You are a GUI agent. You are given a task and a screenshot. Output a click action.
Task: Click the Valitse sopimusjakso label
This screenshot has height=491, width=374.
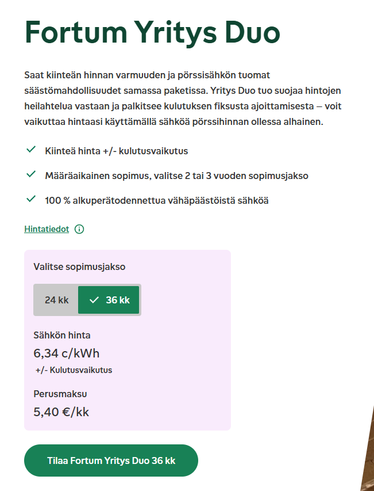click(79, 267)
